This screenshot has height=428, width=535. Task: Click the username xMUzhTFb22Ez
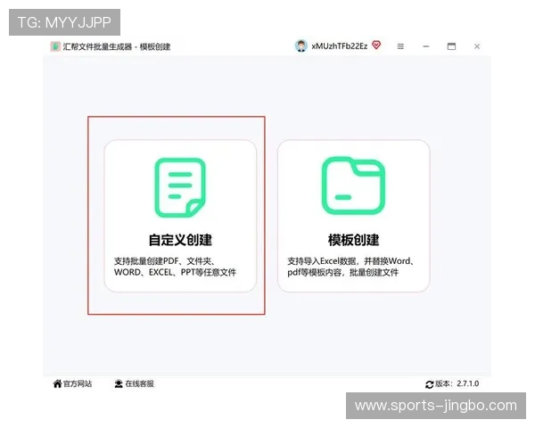[340, 46]
